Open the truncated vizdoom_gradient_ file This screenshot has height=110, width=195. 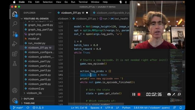[41, 57]
